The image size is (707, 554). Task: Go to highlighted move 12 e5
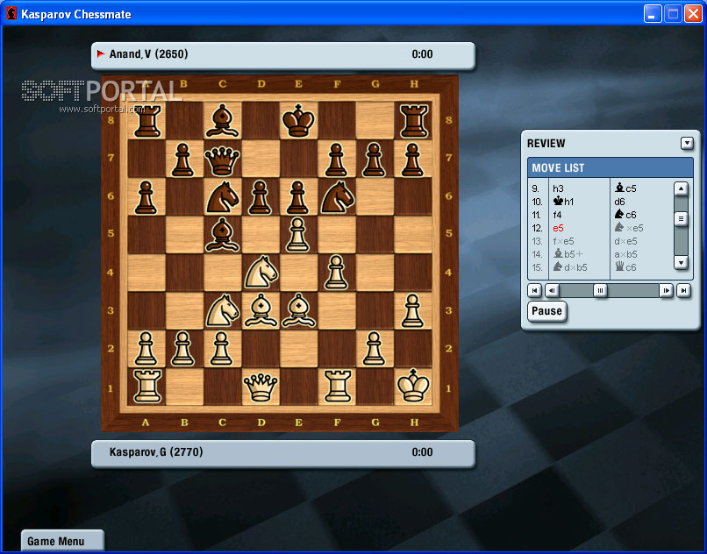coord(558,228)
